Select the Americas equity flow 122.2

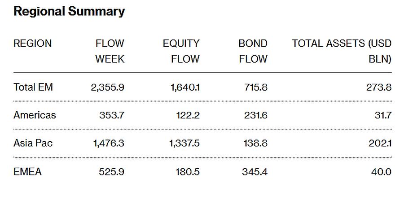point(188,115)
